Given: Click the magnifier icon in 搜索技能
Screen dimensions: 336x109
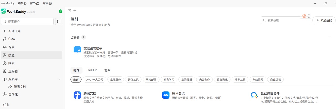Looking at the screenshot, I should click(265, 20).
